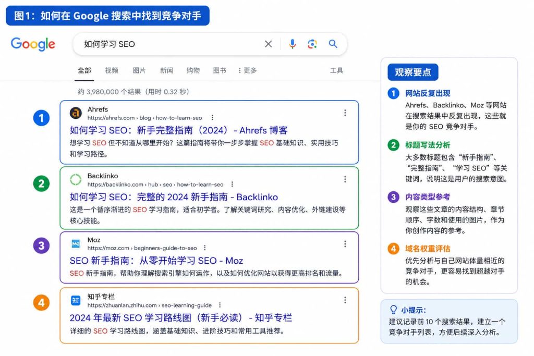Open the 图书 tab
Image resolution: width=534 pixels, height=356 pixels.
(x=220, y=70)
